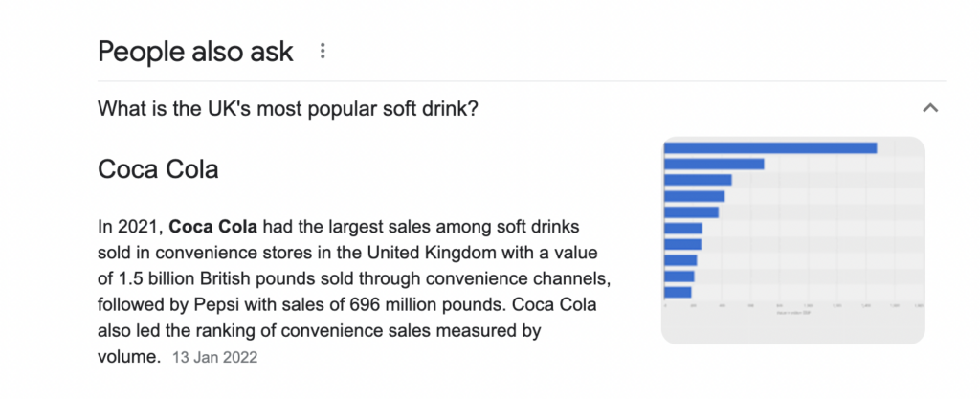This screenshot has width=980, height=399.
Task: Collapse the answer using the up chevron
Action: (x=930, y=108)
